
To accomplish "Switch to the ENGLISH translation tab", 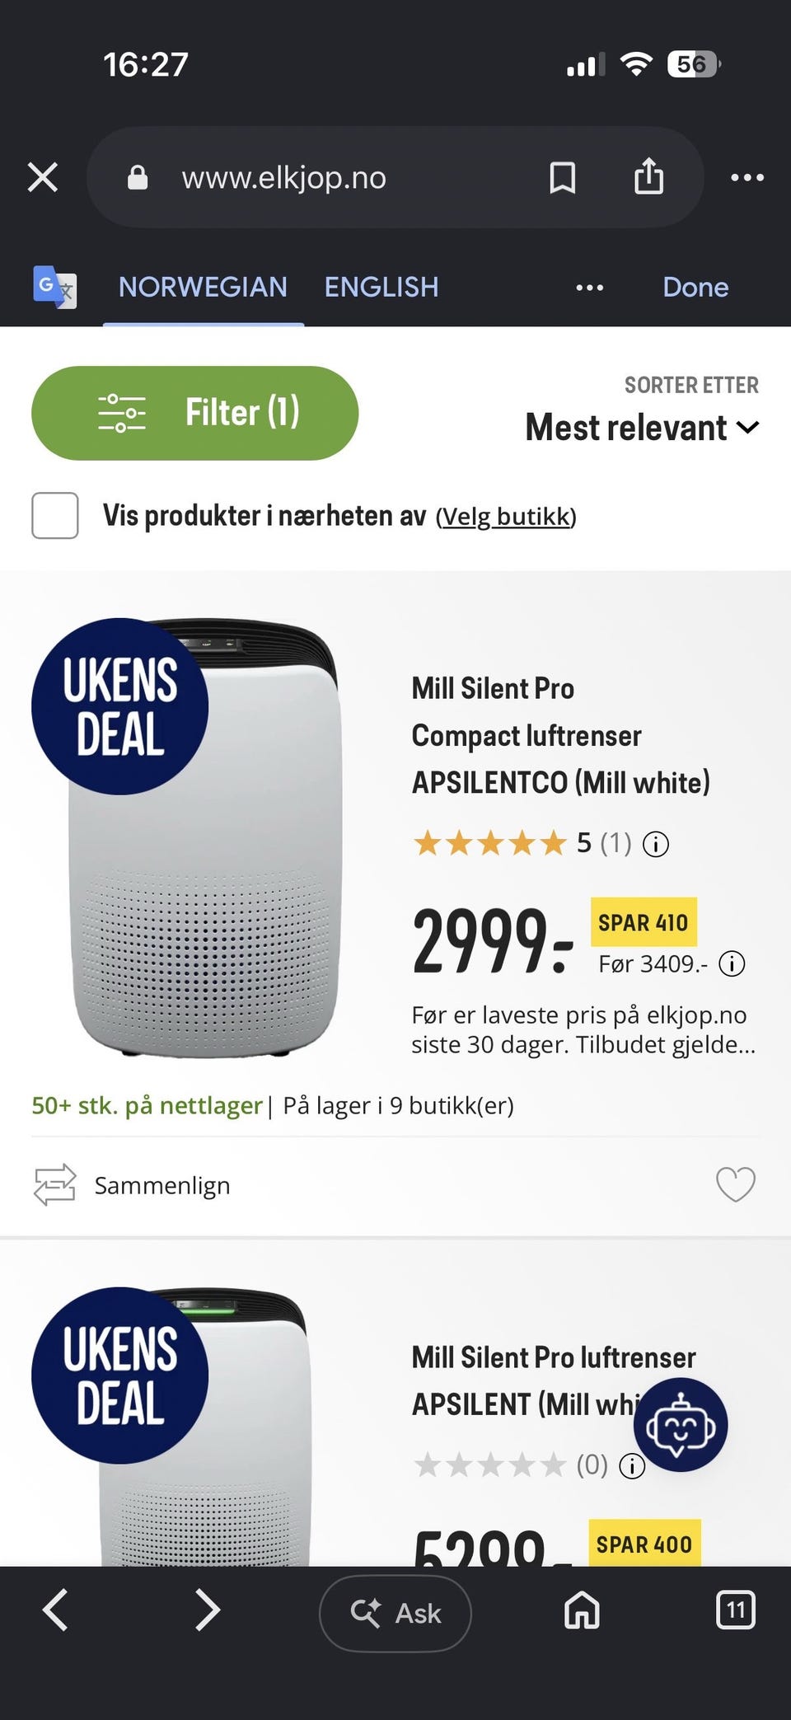I will [x=381, y=287].
